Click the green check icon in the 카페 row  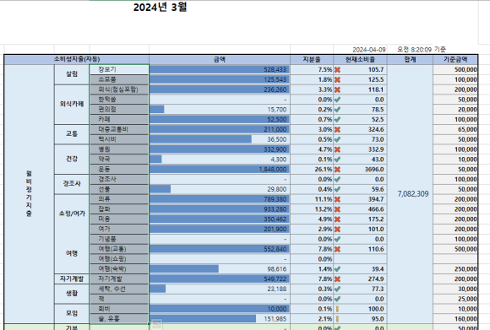pos(337,120)
